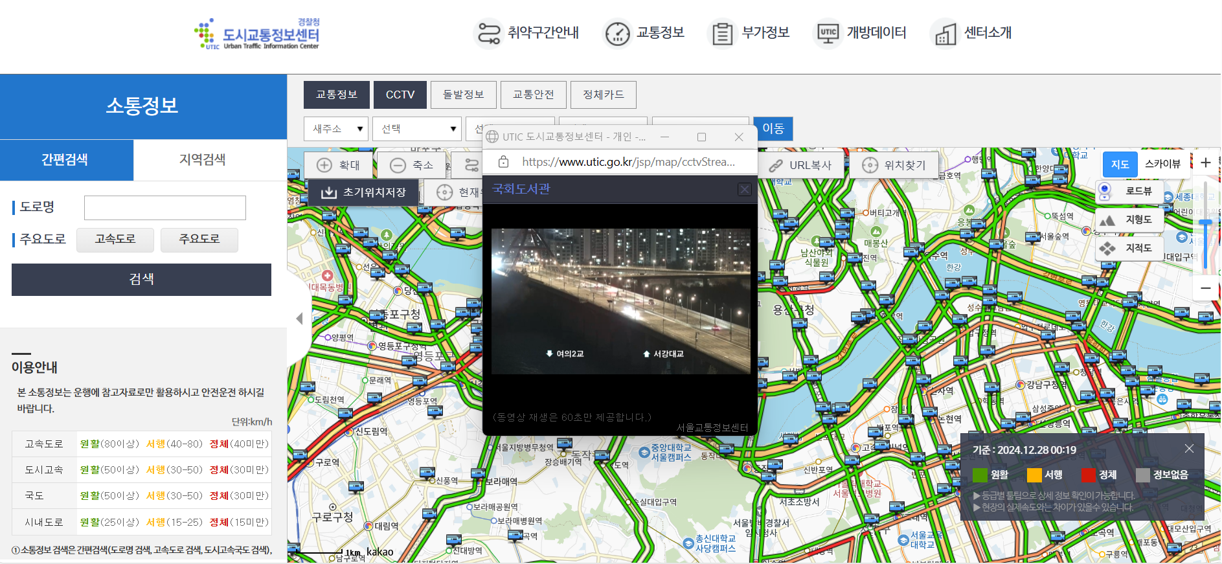Click the 개방데이터 monitor icon
1222x564 pixels.
(828, 34)
